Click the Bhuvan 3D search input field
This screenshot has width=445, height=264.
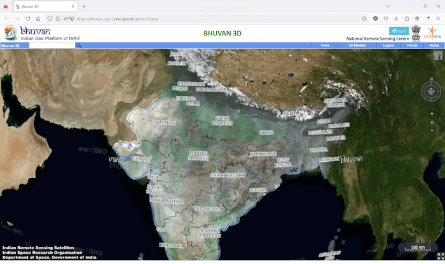coord(52,46)
